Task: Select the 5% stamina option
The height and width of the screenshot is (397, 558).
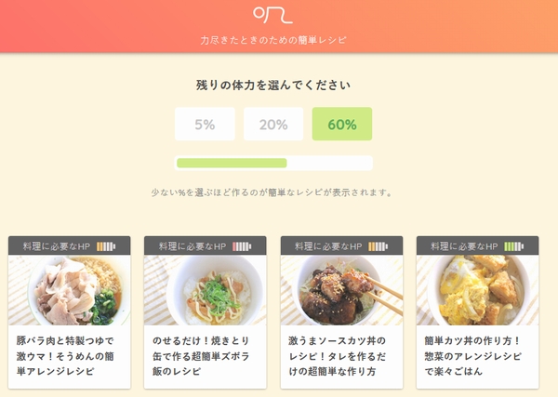Action: (x=205, y=125)
